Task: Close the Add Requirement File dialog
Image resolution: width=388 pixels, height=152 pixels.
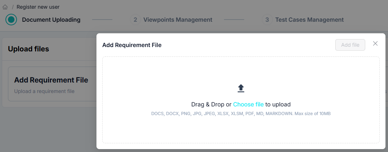Action: 375,44
